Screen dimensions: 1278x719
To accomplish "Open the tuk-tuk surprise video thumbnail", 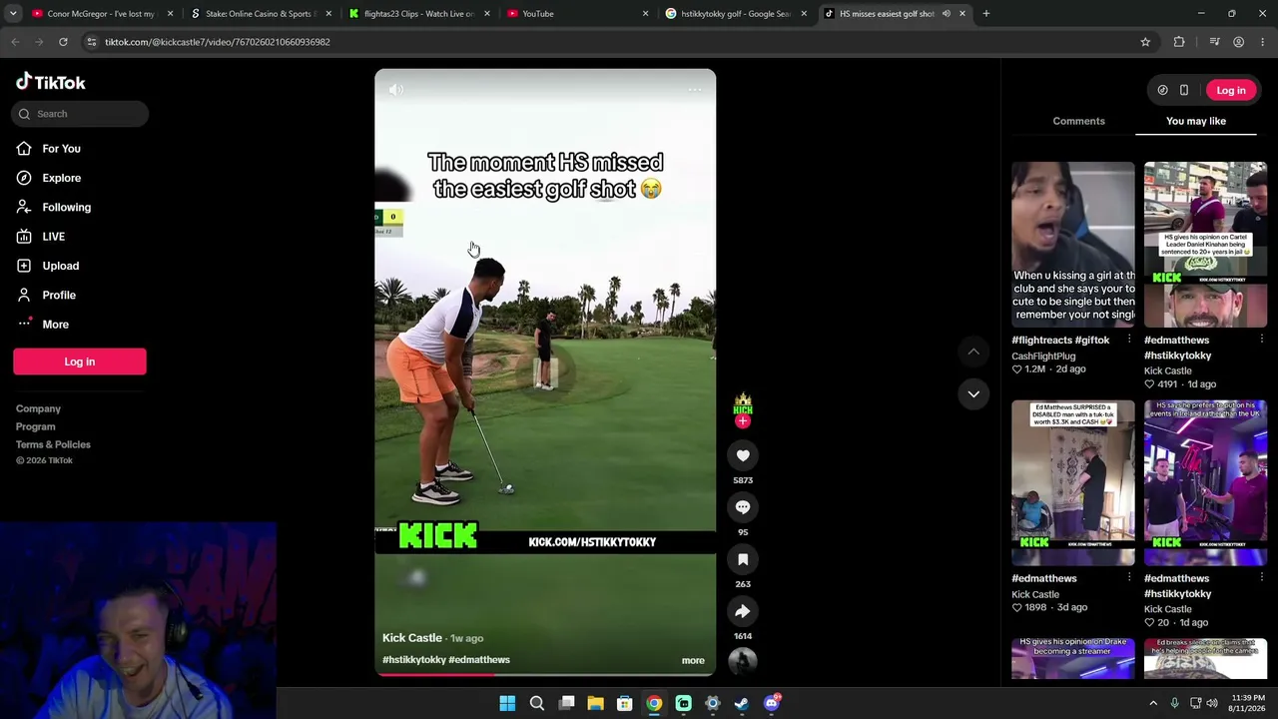I will pos(1073,483).
